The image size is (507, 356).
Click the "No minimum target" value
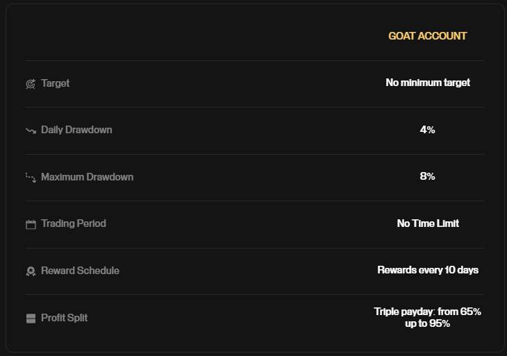(x=428, y=83)
